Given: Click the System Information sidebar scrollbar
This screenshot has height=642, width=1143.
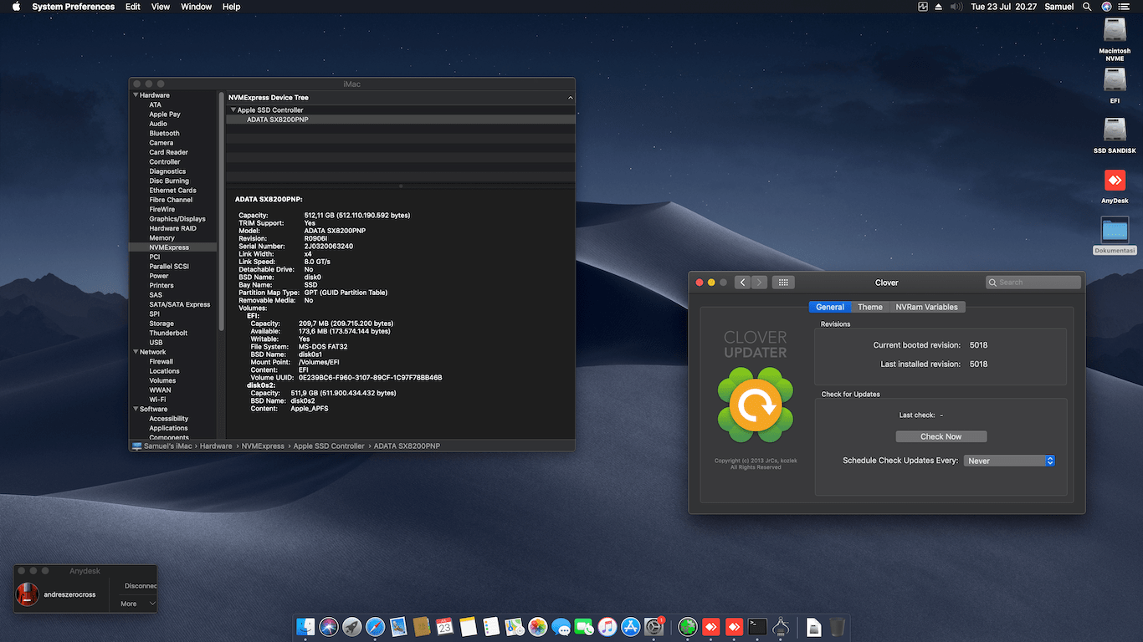Looking at the screenshot, I should [x=222, y=213].
